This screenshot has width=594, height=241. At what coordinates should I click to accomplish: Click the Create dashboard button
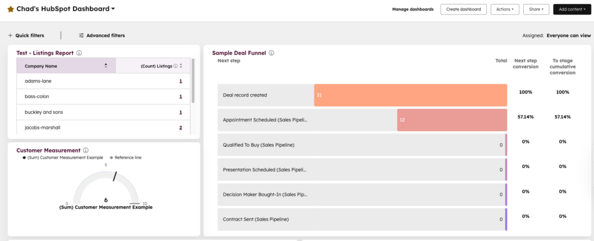[463, 9]
